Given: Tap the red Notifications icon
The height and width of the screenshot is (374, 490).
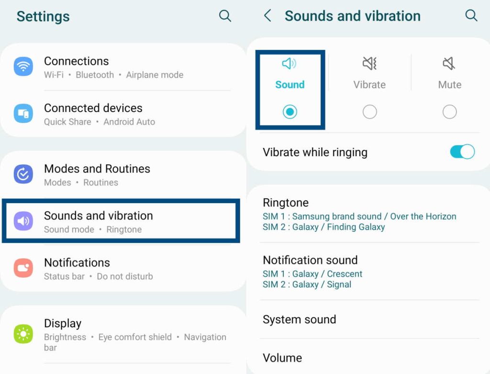Looking at the screenshot, I should click(x=23, y=268).
